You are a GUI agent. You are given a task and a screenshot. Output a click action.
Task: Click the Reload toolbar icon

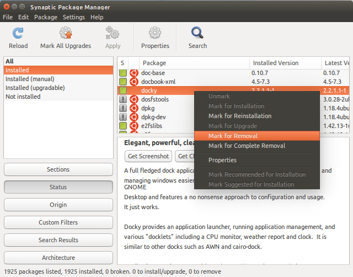pyautogui.click(x=18, y=33)
